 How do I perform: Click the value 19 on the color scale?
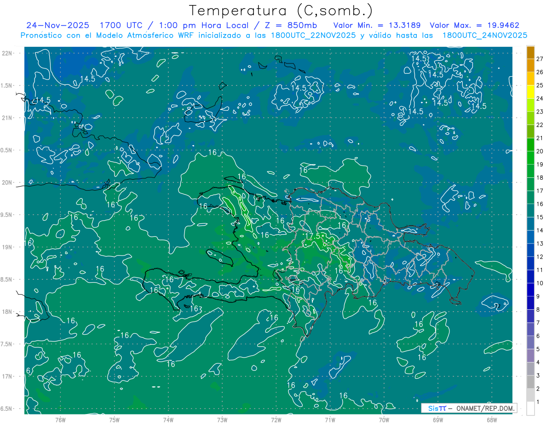540,165
